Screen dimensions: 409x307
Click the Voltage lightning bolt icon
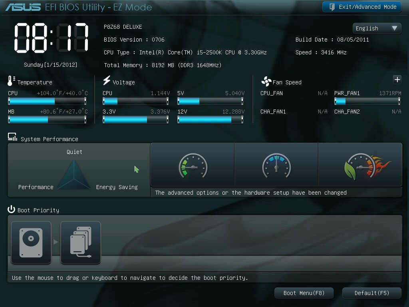point(106,80)
